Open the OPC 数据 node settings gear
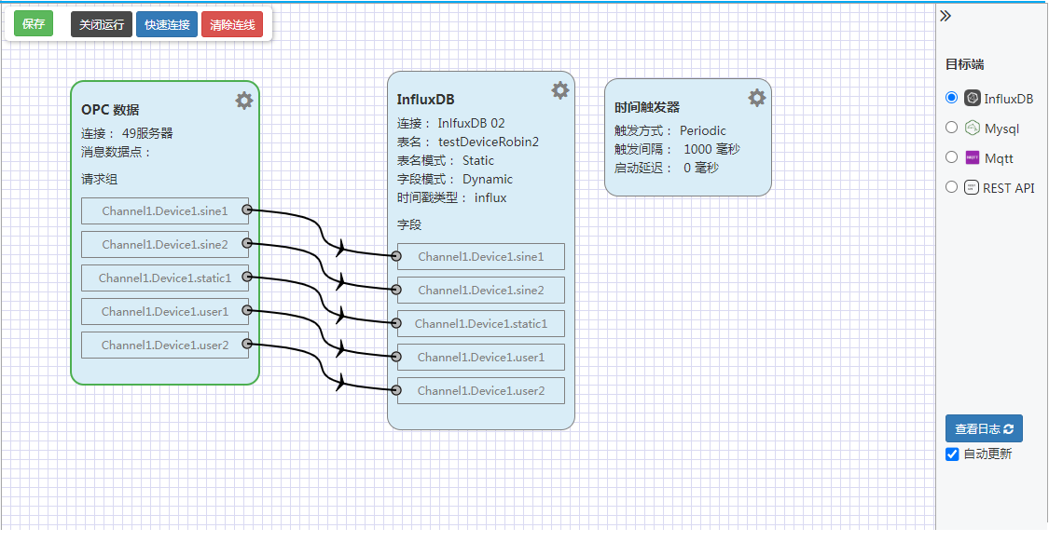The image size is (1049, 542). [244, 101]
